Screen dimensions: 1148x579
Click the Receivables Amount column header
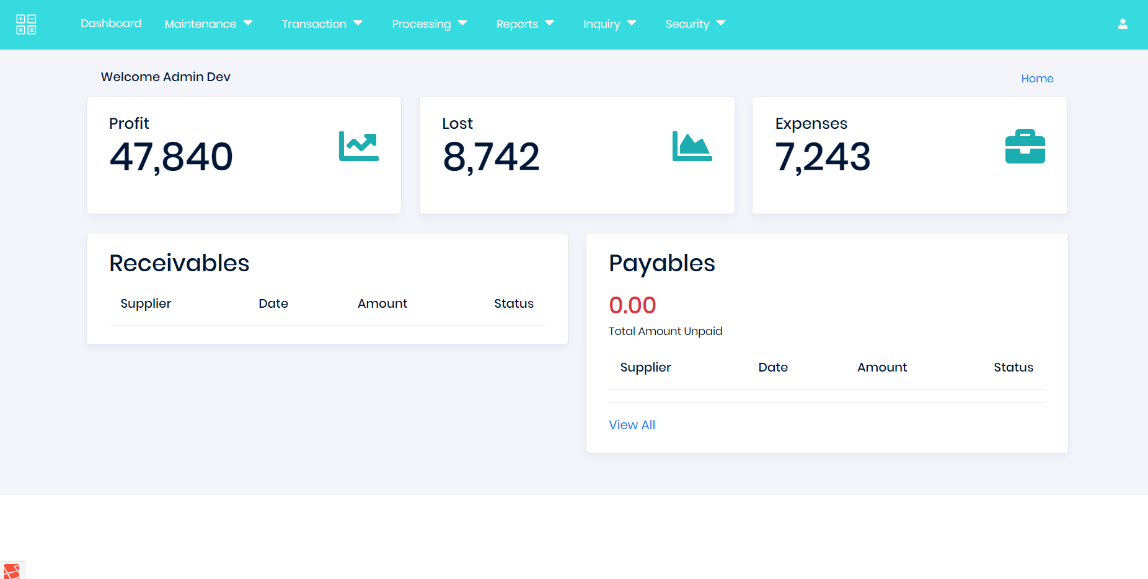click(x=382, y=303)
